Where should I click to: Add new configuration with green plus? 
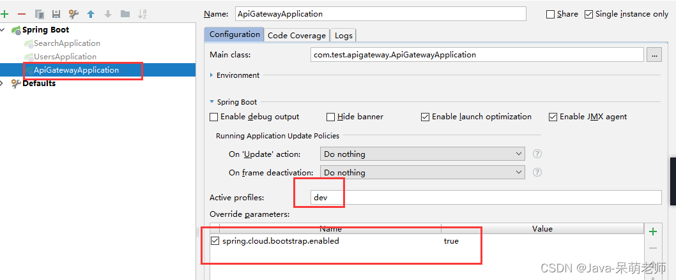pyautogui.click(x=4, y=14)
